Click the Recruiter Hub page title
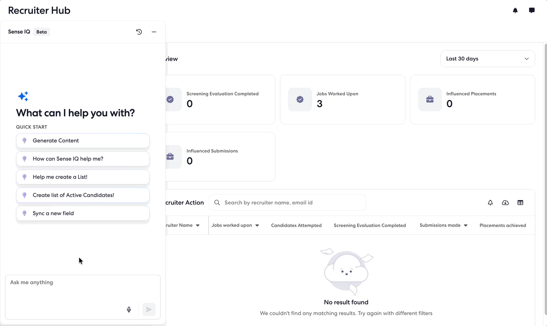Screen dimensions: 547x326 pos(39,11)
